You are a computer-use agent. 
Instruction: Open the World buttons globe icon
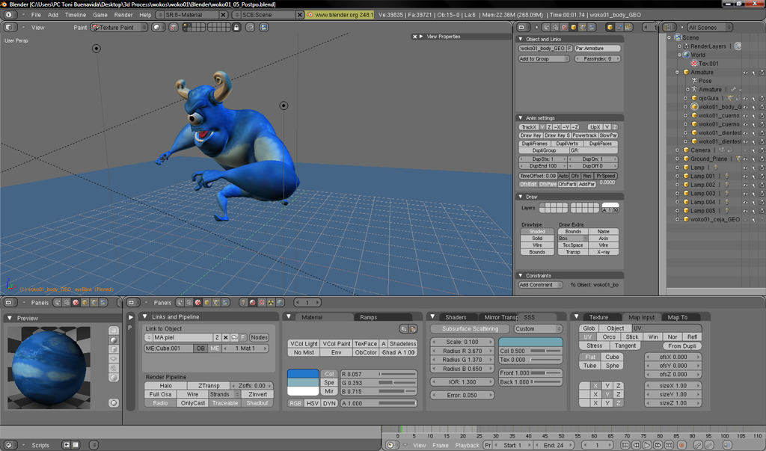281,302
